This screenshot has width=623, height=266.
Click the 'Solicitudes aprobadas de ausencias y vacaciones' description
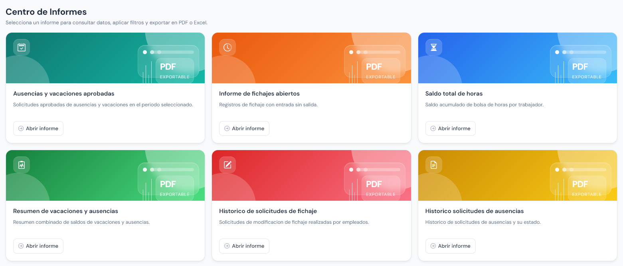(103, 105)
